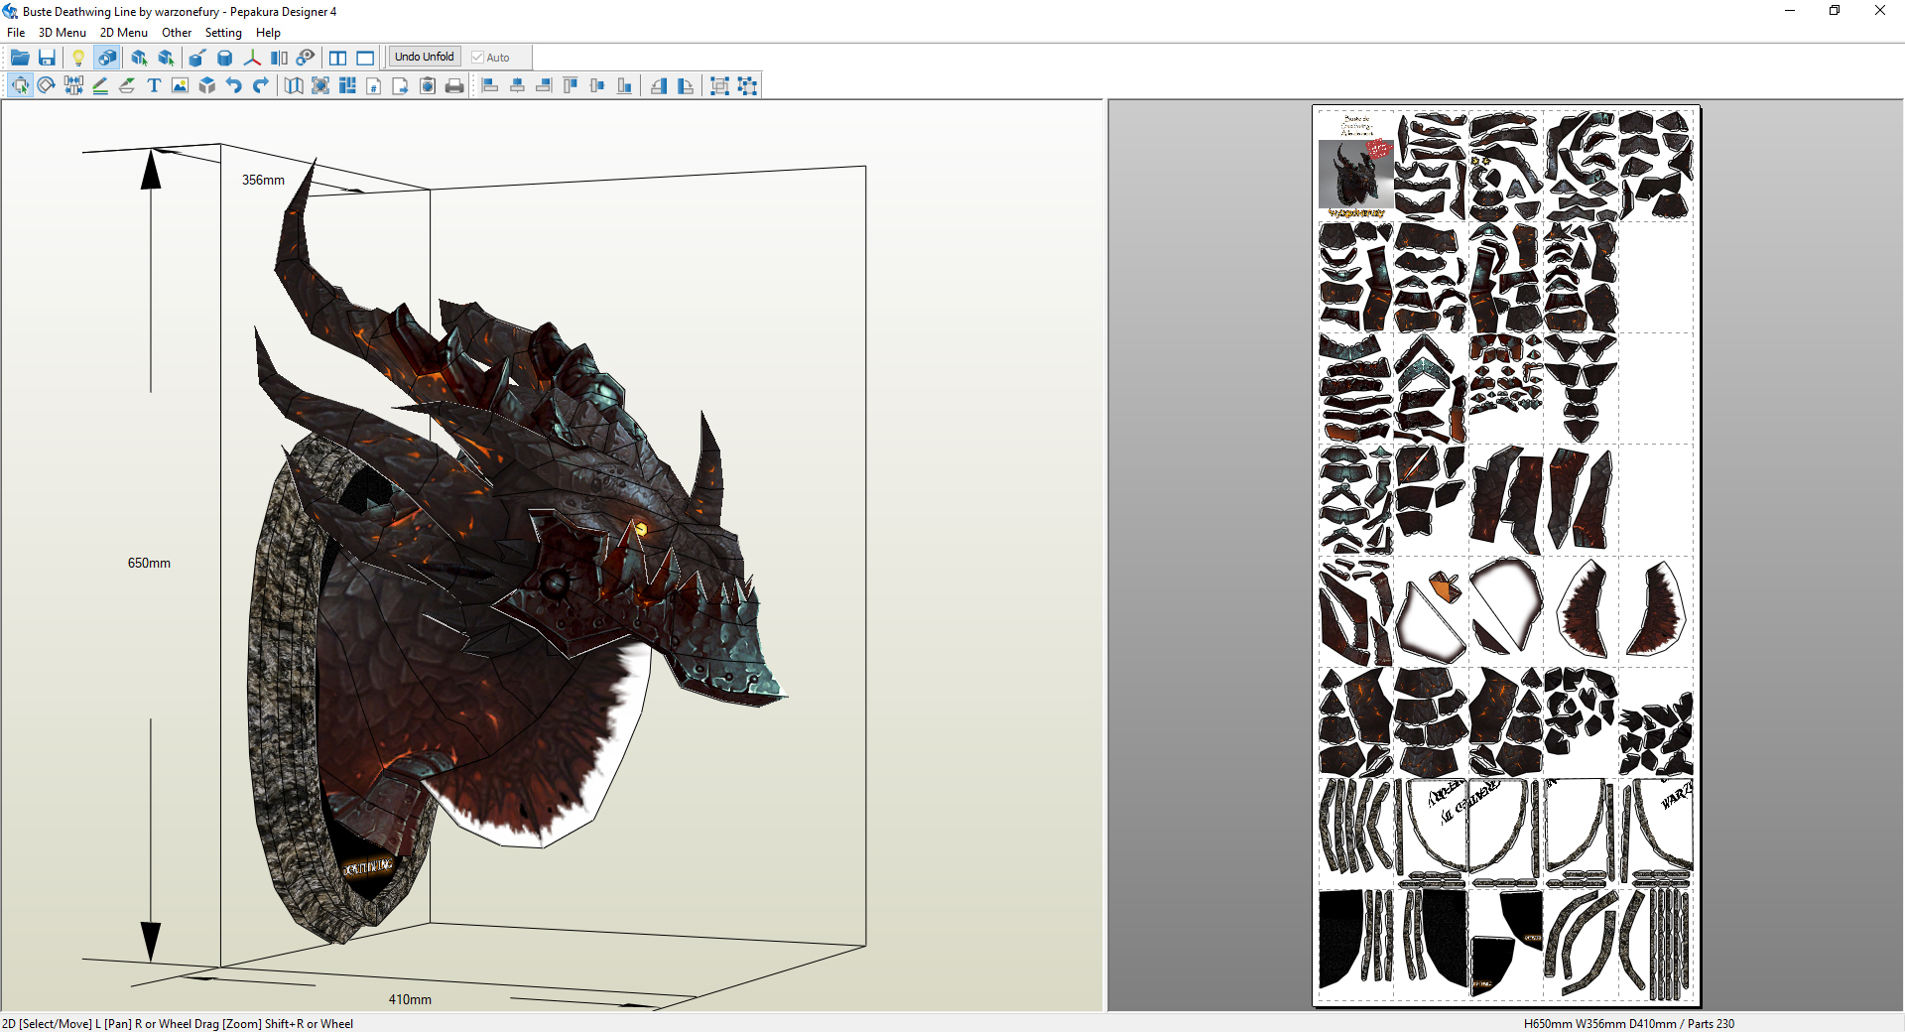This screenshot has width=1905, height=1032.
Task: Open the Help menu
Action: pyautogui.click(x=268, y=33)
